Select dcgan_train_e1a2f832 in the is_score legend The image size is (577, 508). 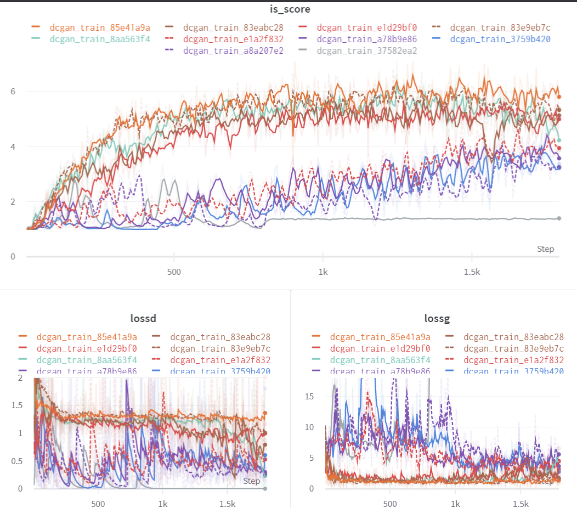(233, 39)
